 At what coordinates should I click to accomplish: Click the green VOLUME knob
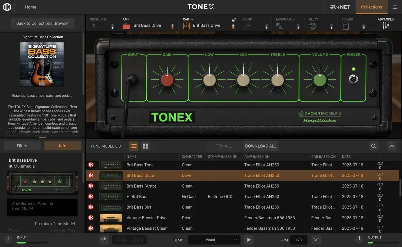tap(320, 80)
